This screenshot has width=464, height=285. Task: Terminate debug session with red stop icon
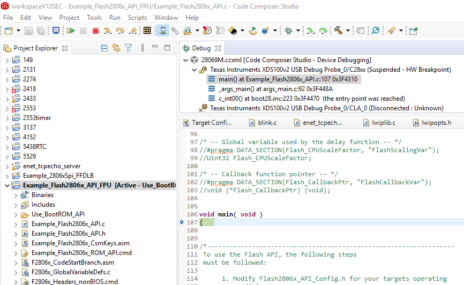tap(95, 31)
